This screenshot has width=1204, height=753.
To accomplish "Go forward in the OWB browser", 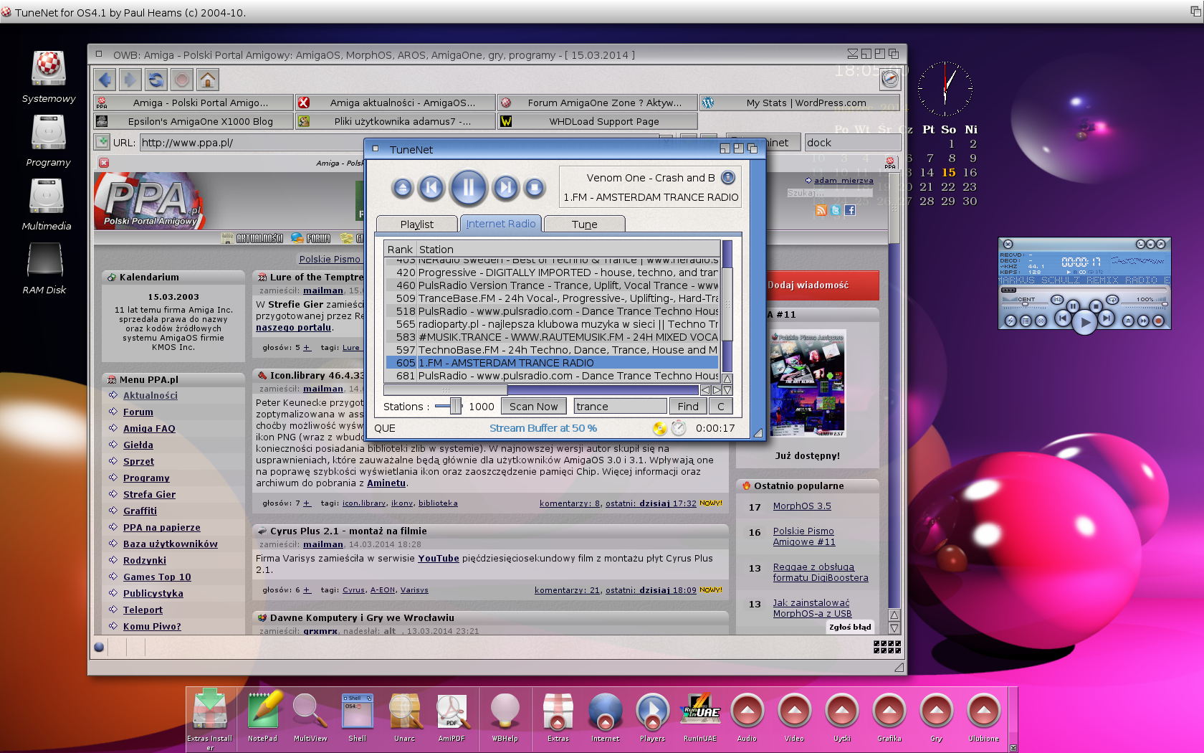I will (x=130, y=80).
